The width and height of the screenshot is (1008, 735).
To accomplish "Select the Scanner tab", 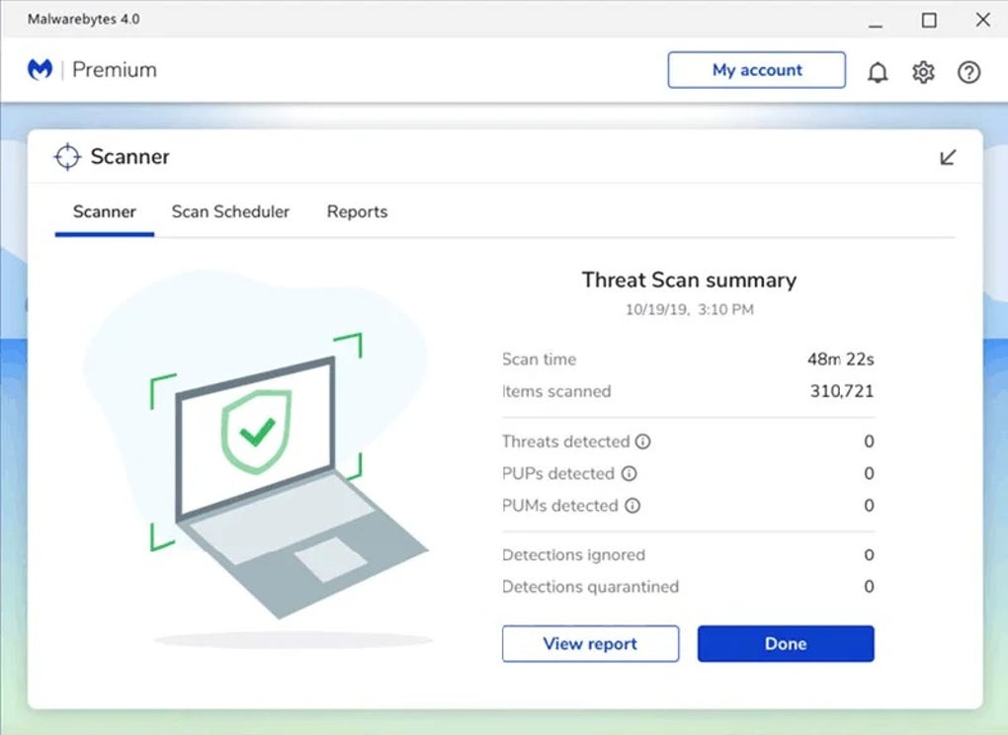I will coord(104,211).
